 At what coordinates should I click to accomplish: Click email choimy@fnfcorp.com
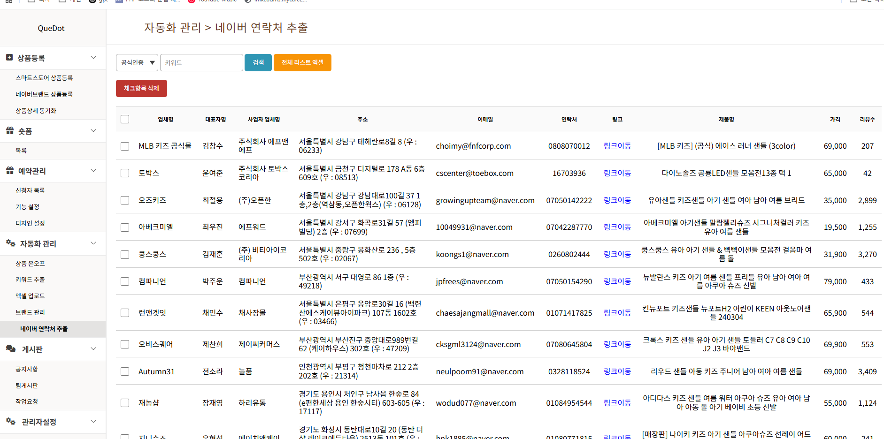click(x=473, y=146)
